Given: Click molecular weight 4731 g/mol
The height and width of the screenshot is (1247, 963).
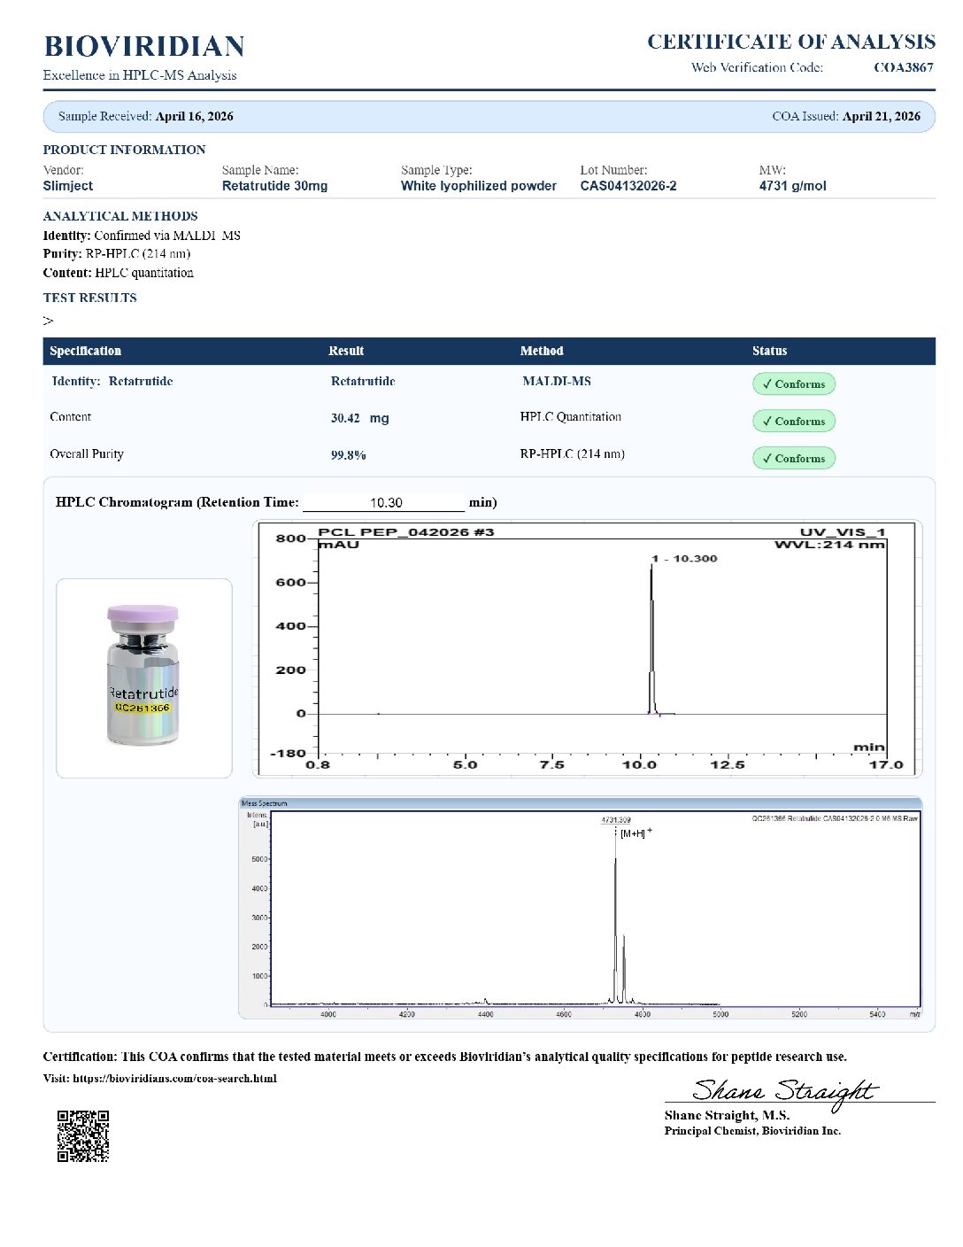Looking at the screenshot, I should 792,186.
